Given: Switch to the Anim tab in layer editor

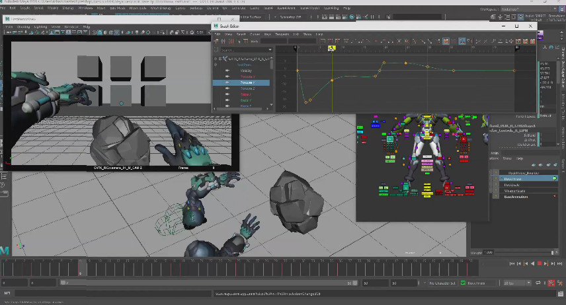Looking at the screenshot, I should (495, 153).
